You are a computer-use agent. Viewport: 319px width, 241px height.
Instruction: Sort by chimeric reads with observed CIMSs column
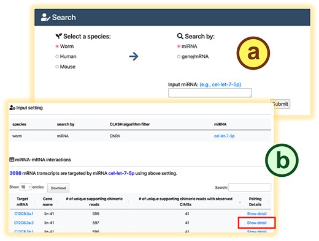186,202
